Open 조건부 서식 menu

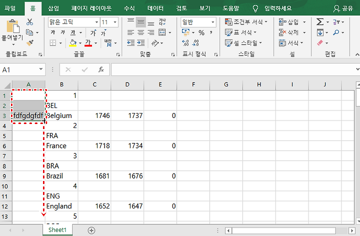pyautogui.click(x=246, y=22)
